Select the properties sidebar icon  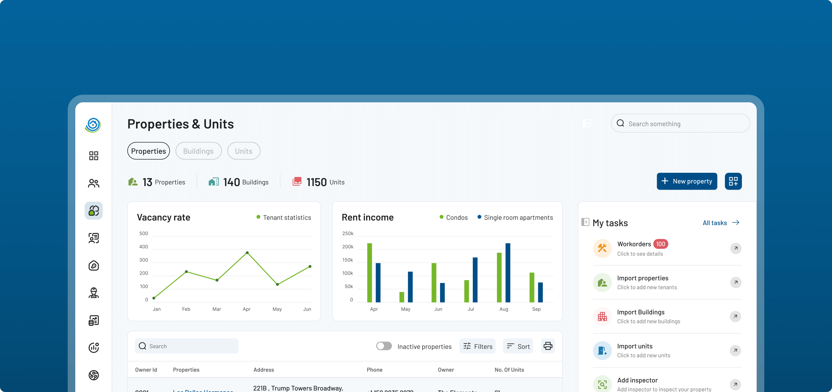94,211
